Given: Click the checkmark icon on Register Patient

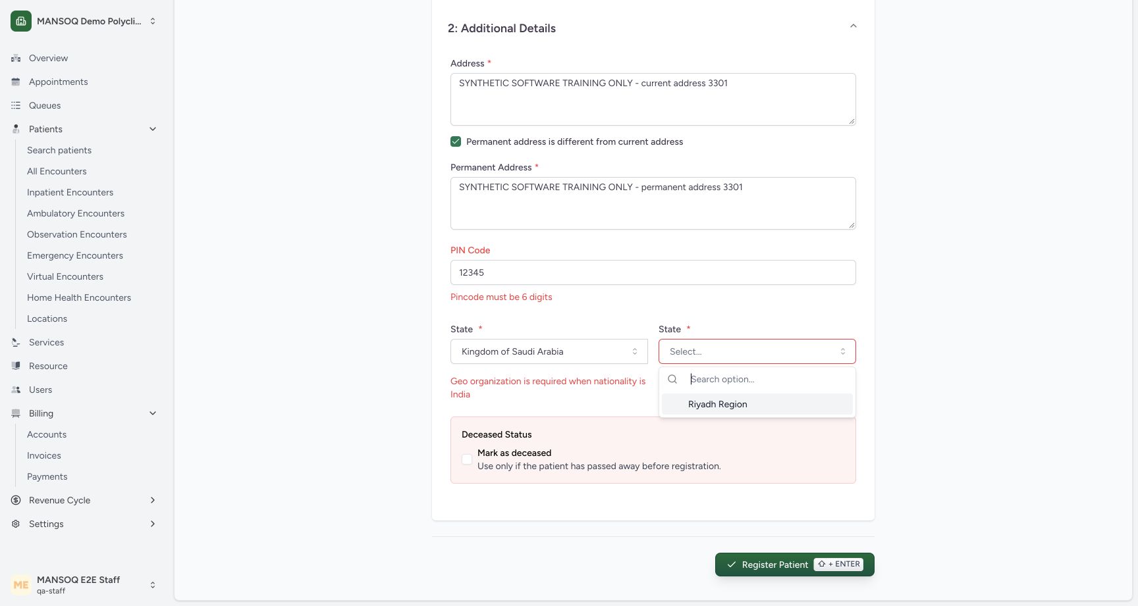Looking at the screenshot, I should coord(731,565).
